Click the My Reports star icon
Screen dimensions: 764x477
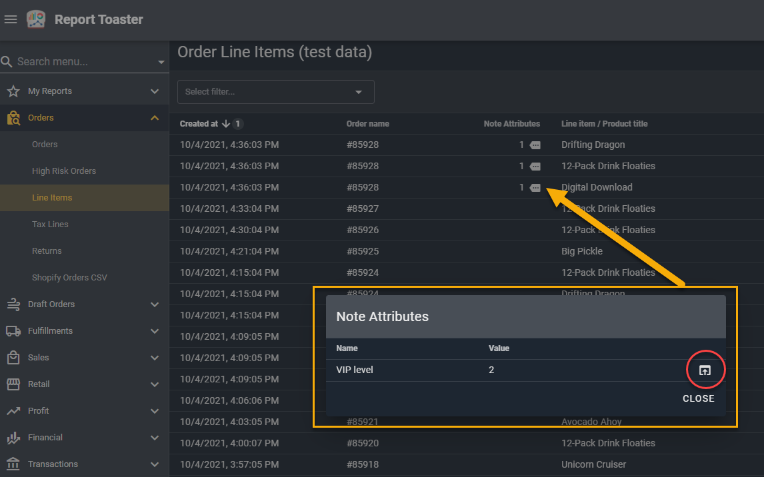(x=13, y=91)
